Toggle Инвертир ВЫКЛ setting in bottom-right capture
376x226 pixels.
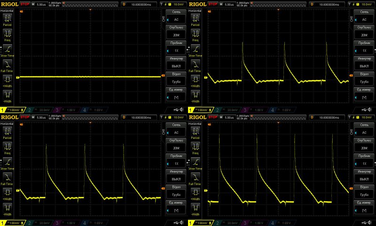pyautogui.click(x=364, y=176)
